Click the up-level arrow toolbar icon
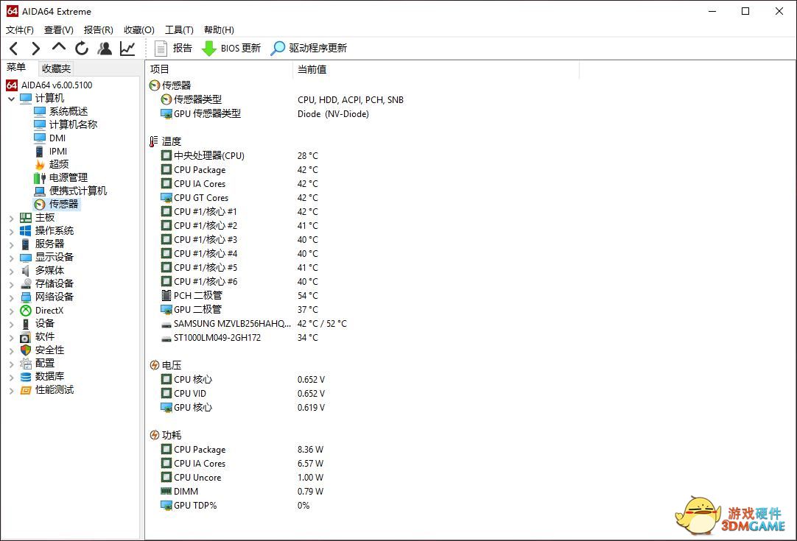797x541 pixels. click(58, 47)
